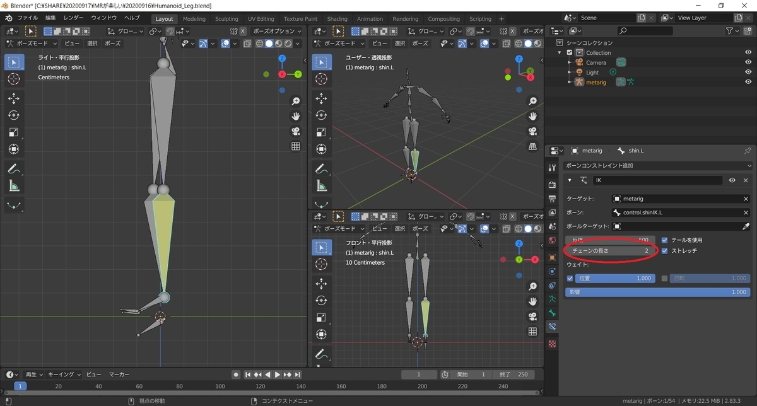
Task: Open Pose Options dropdown in left viewport
Action: (x=277, y=31)
